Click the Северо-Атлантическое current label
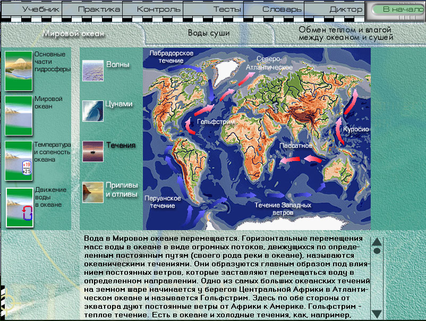This screenshot has height=321, width=426. tap(269, 63)
